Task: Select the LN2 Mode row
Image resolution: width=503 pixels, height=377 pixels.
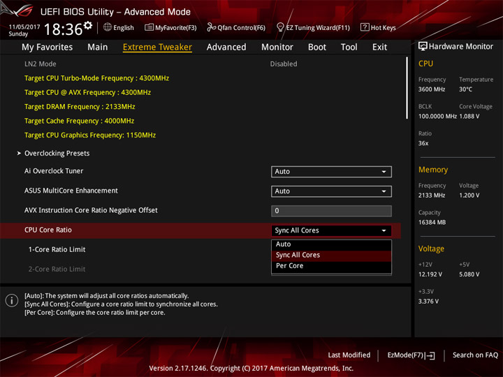Action: 201,64
